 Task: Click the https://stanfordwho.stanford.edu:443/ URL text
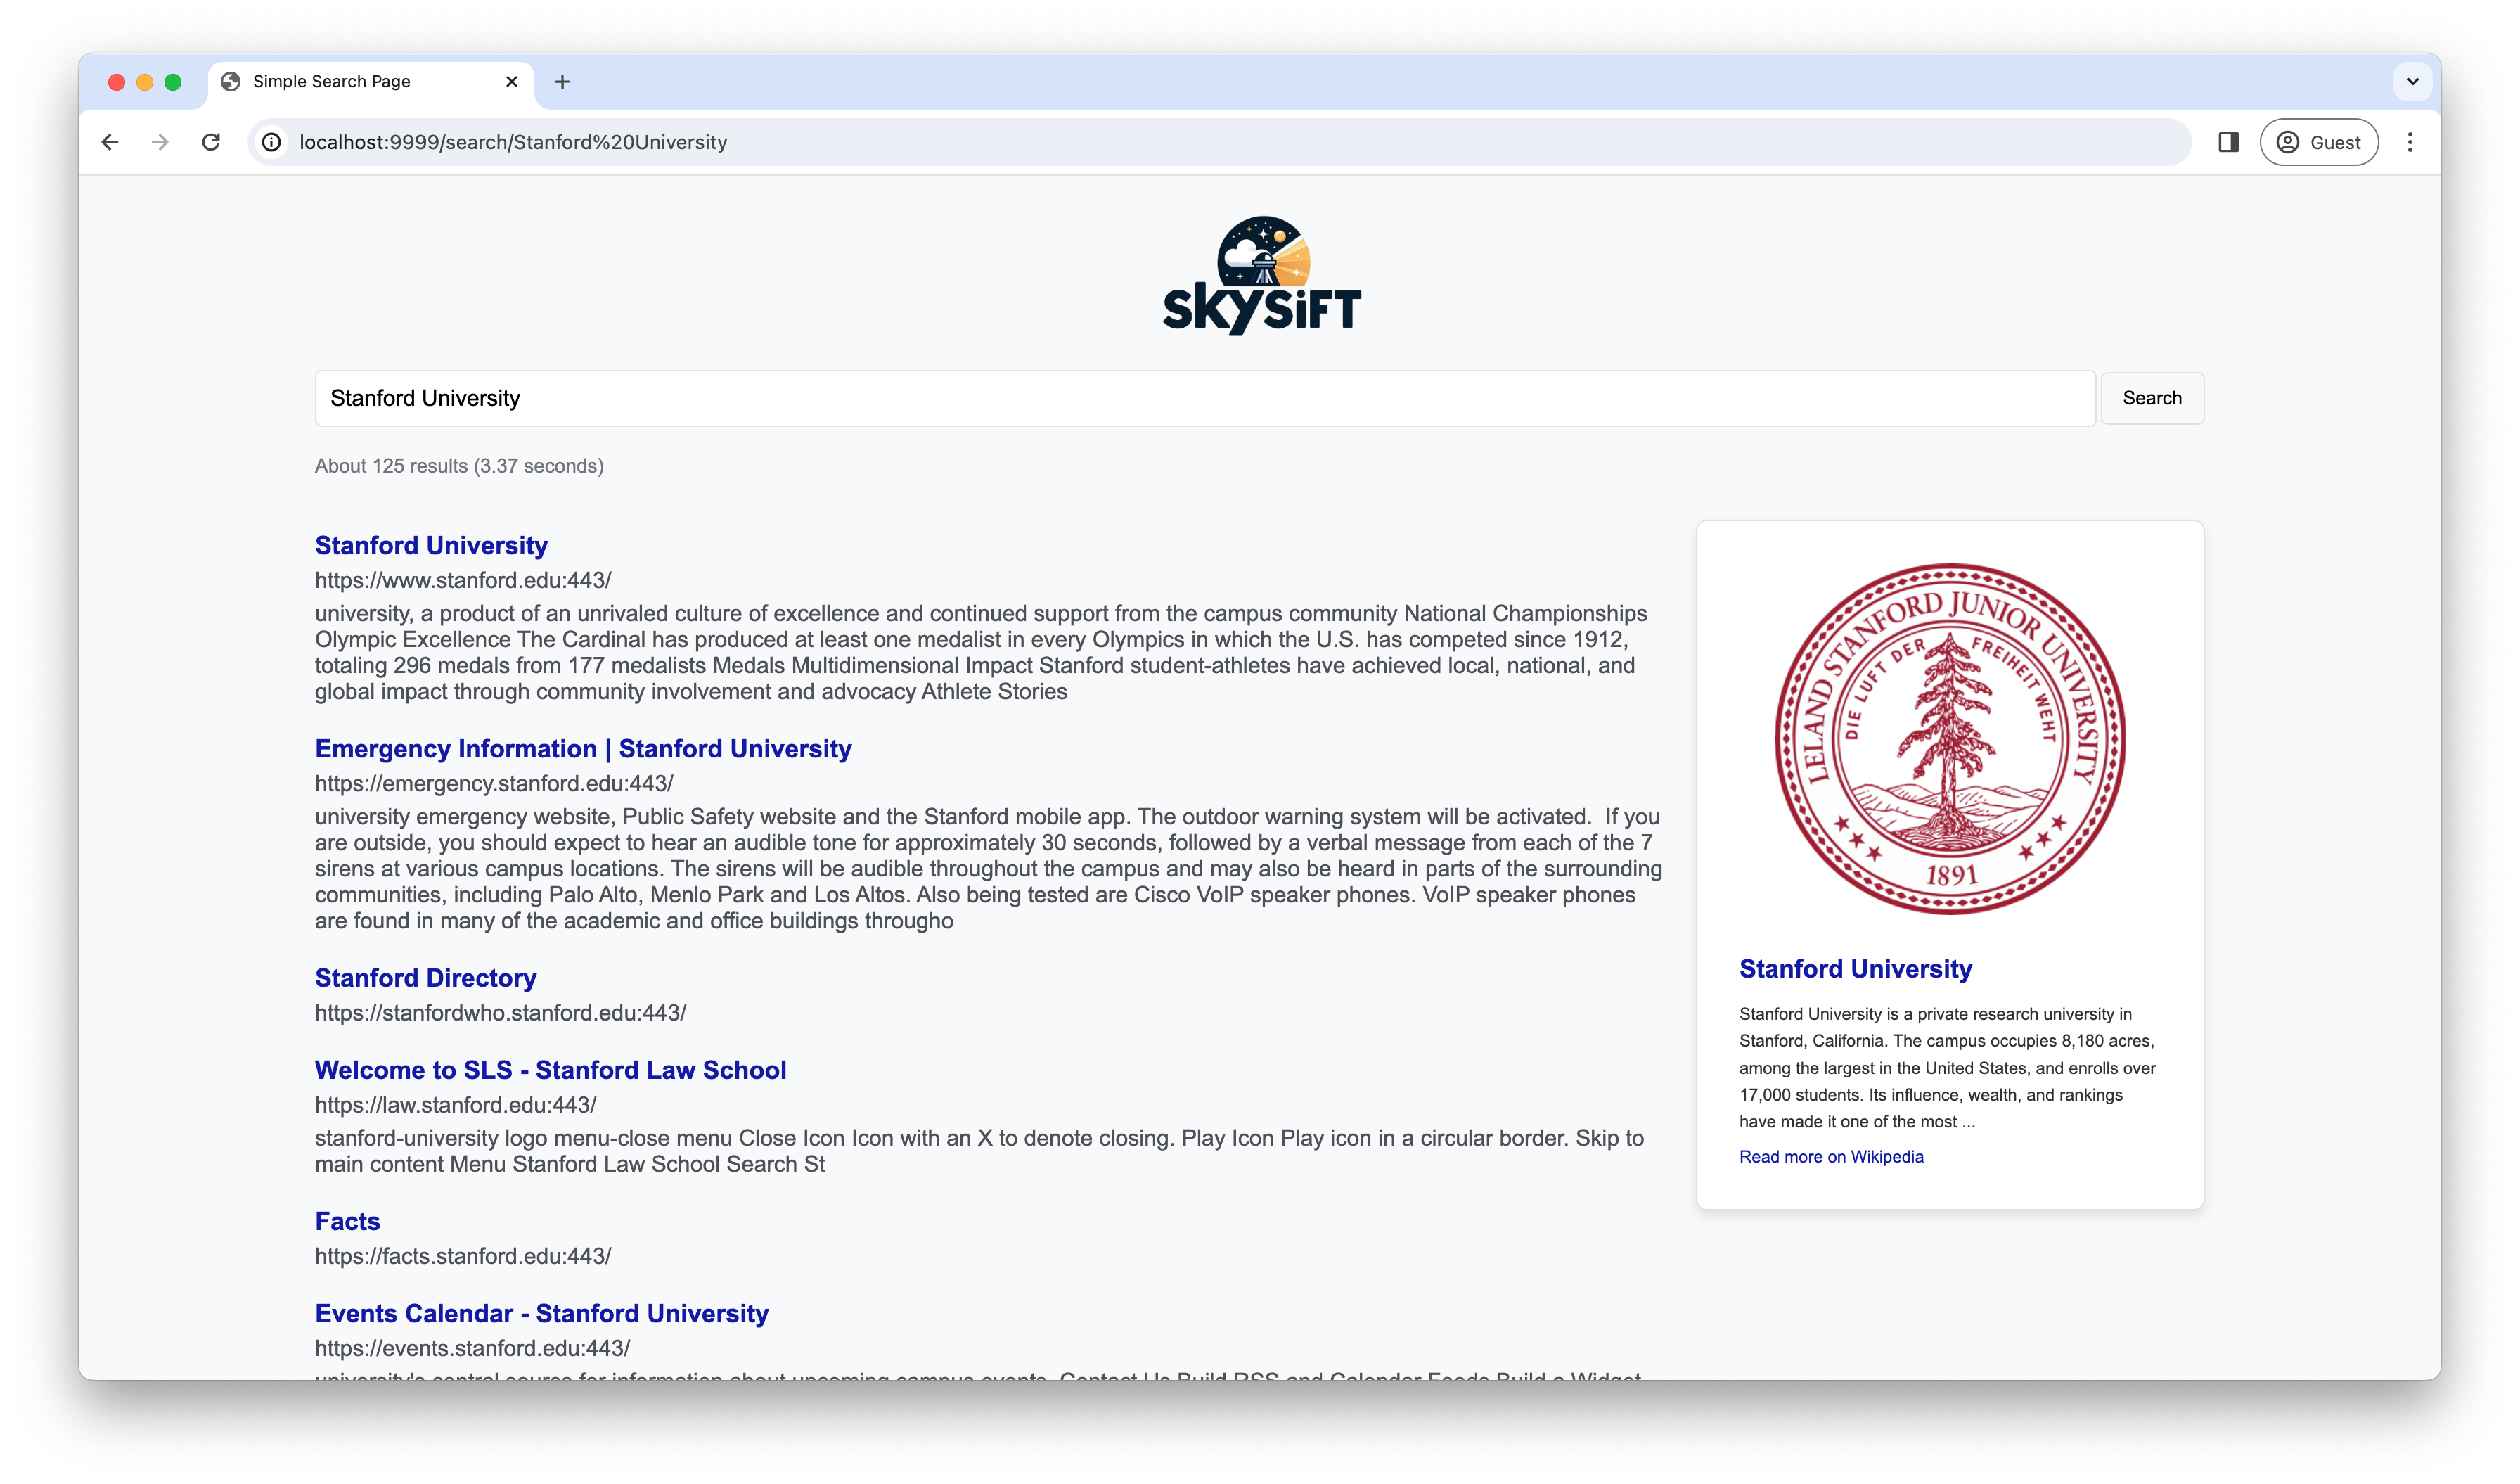tap(501, 1013)
